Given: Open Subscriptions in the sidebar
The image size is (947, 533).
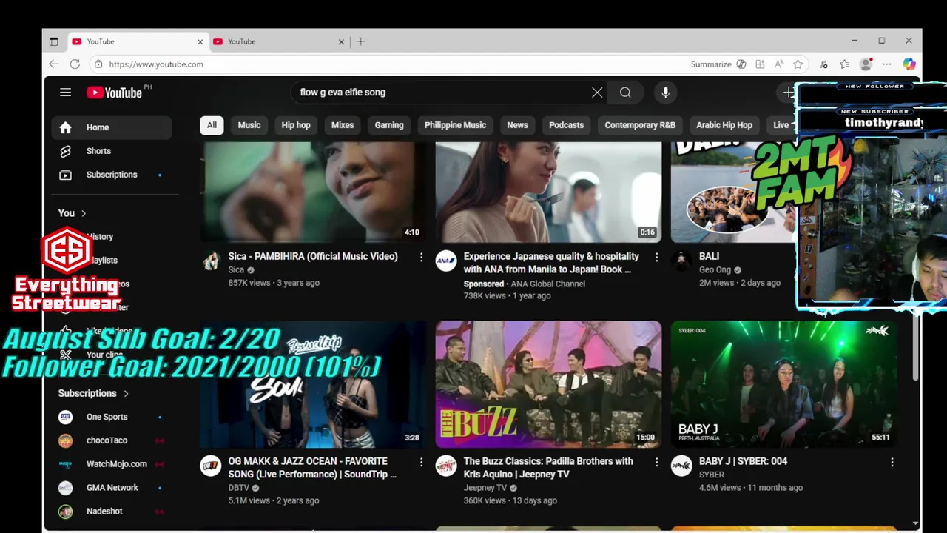Looking at the screenshot, I should point(111,175).
